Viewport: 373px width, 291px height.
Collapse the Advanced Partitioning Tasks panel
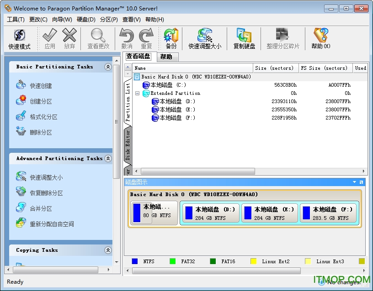108,159
